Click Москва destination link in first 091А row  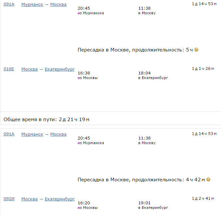[58, 5]
